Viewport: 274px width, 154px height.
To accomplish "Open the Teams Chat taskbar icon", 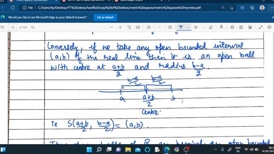I will click(118, 150).
